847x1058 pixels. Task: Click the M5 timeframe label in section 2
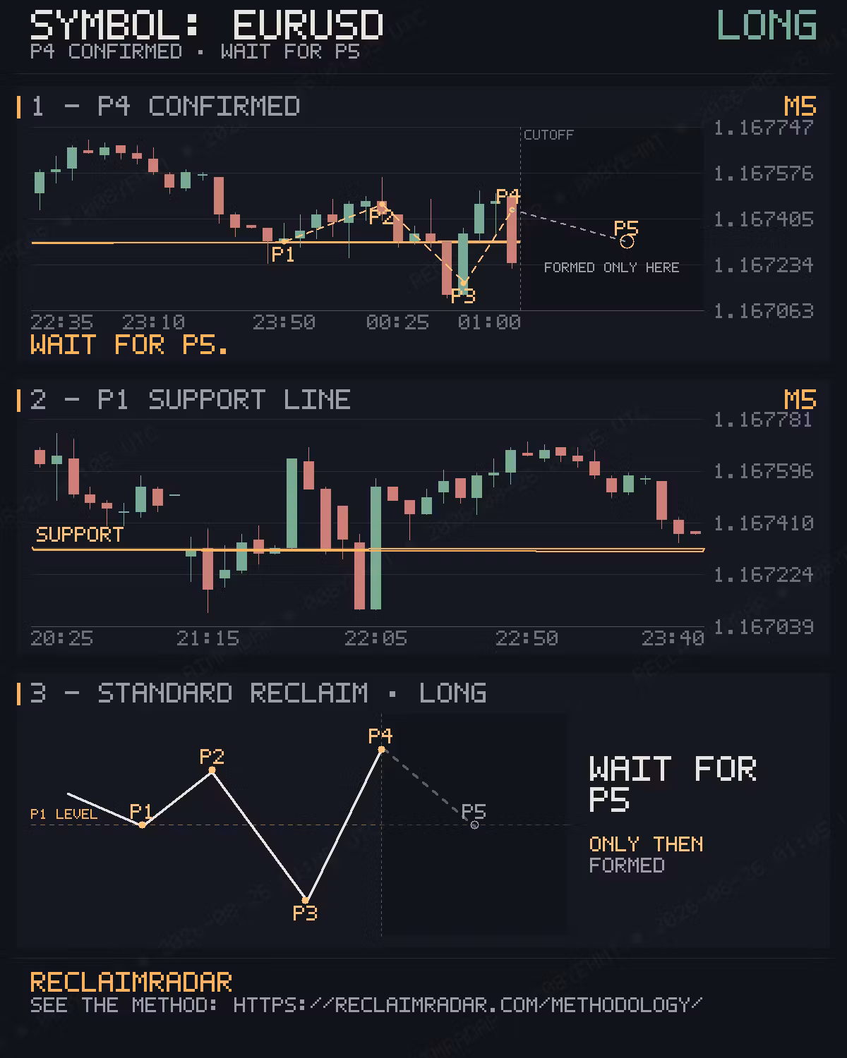[800, 400]
